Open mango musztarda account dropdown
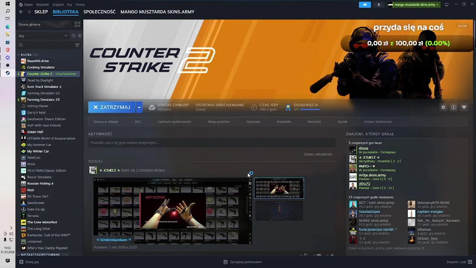 pyautogui.click(x=413, y=4)
